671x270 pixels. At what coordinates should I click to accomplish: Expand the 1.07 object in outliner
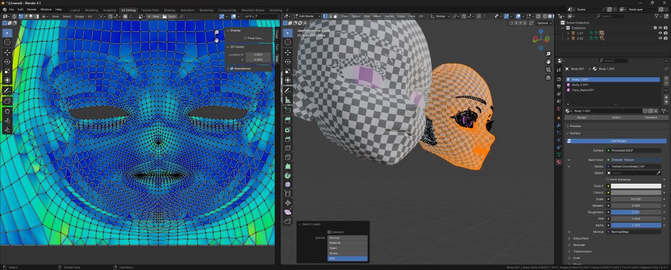568,33
